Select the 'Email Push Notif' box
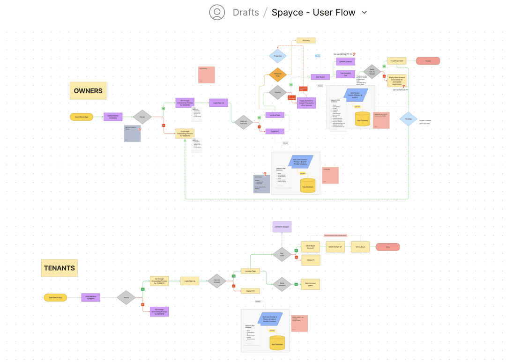Image resolution: width=506 pixels, height=362 pixels. click(x=397, y=61)
